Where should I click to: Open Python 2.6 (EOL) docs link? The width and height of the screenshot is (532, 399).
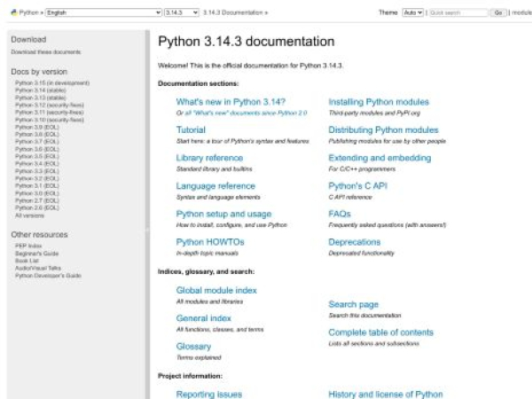[x=37, y=207]
